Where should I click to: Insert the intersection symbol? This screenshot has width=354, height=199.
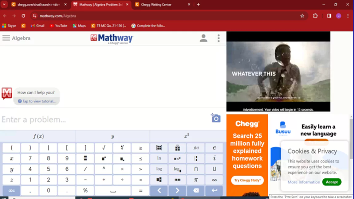pyautogui.click(x=196, y=169)
